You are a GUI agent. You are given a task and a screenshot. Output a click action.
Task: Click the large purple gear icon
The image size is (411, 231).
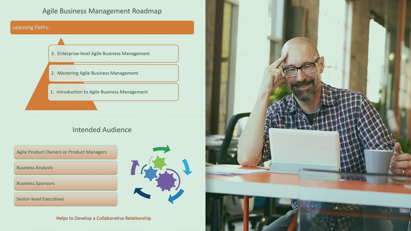pos(166,181)
